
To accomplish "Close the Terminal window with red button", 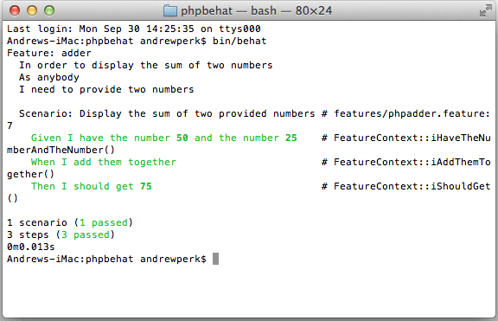I will 15,10.
